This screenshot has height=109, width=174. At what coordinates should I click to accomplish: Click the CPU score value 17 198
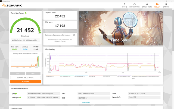(60, 26)
